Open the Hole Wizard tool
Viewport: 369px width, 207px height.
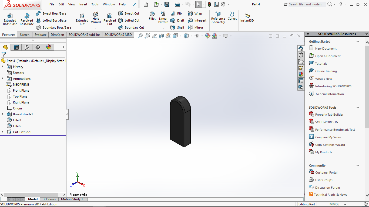pyautogui.click(x=96, y=17)
